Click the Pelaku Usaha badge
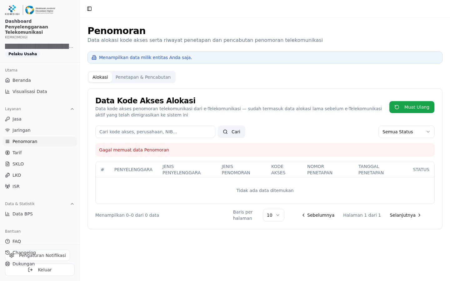The height and width of the screenshot is (281, 450). pos(22,54)
